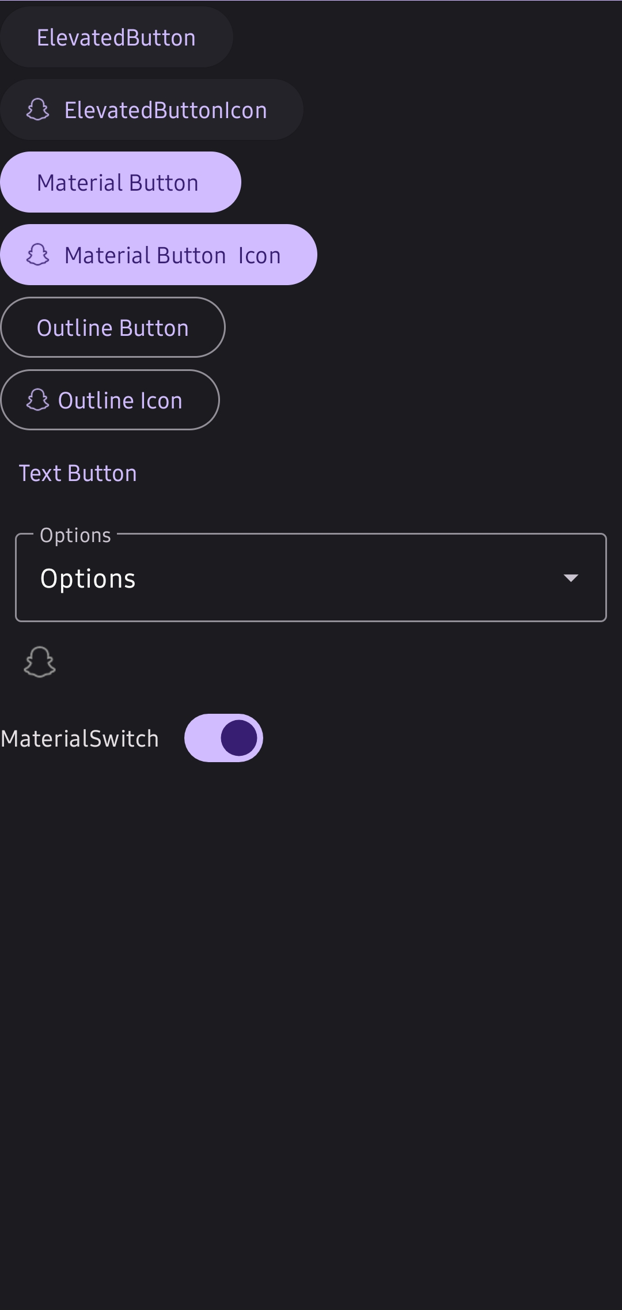The width and height of the screenshot is (622, 1310).
Task: Click the Options label above the dropdown
Action: 75,535
